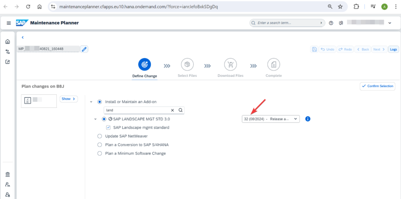Click the Save disk icon
This screenshot has width=401, height=199.
[314, 49]
